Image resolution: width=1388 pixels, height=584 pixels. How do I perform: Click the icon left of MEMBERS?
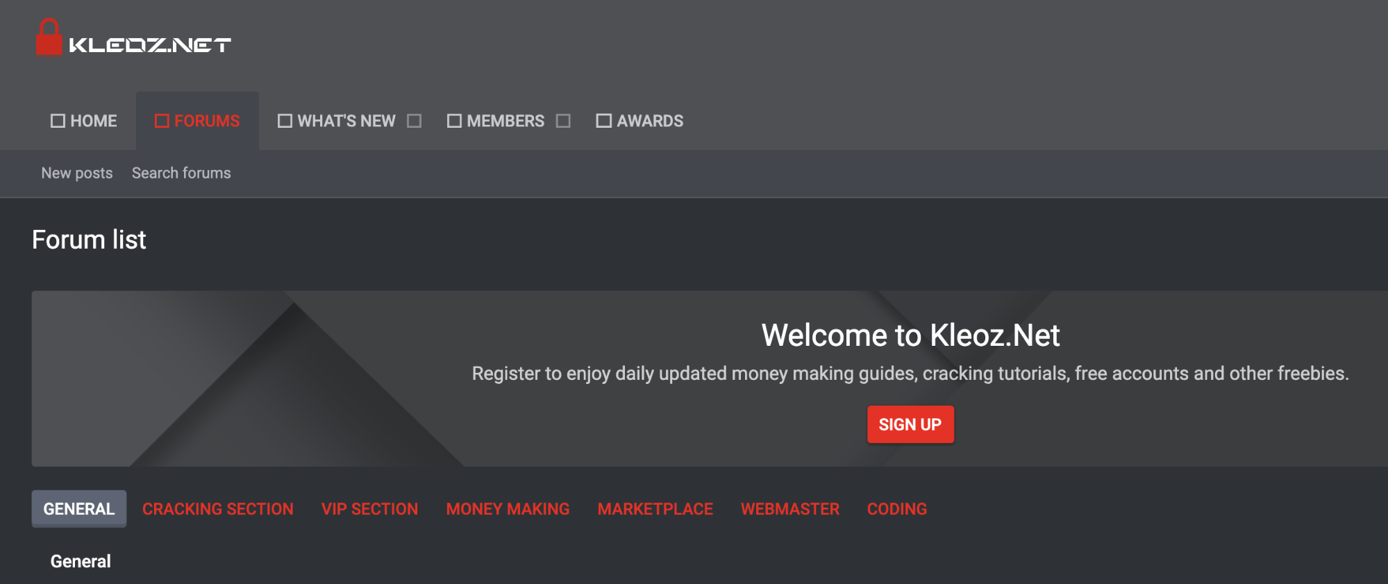click(454, 121)
